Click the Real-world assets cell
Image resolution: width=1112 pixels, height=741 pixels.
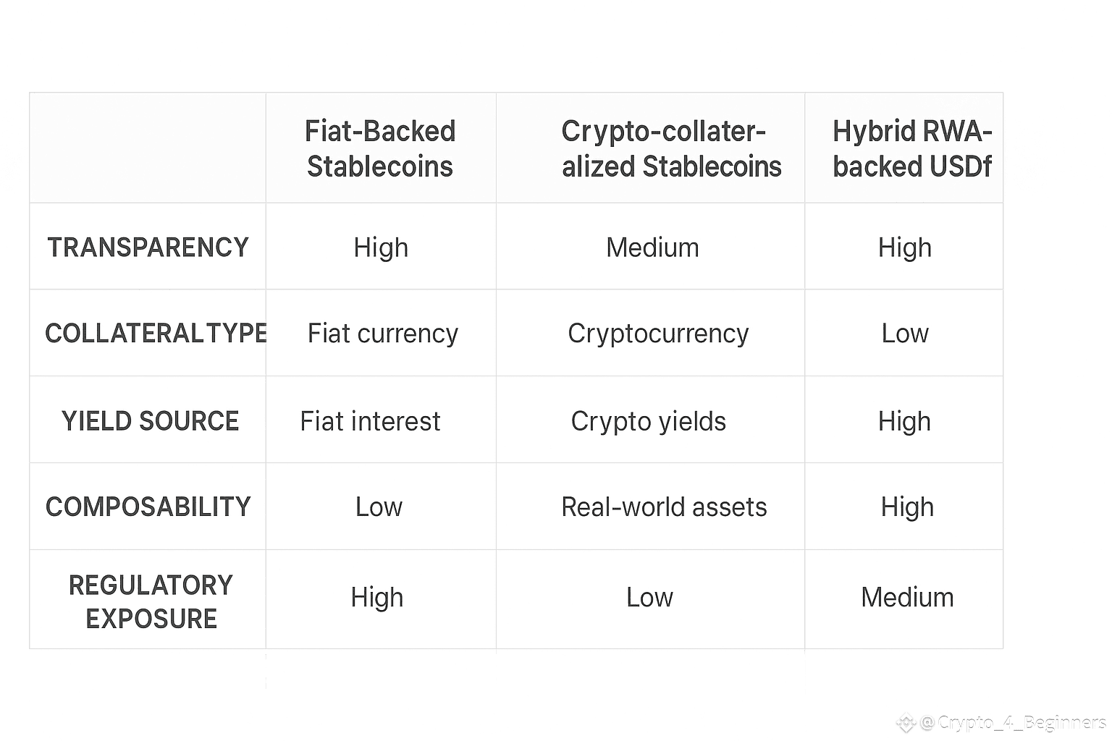pos(664,507)
